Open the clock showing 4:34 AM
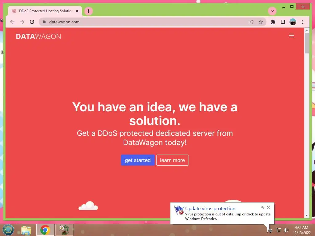 pyautogui.click(x=302, y=230)
